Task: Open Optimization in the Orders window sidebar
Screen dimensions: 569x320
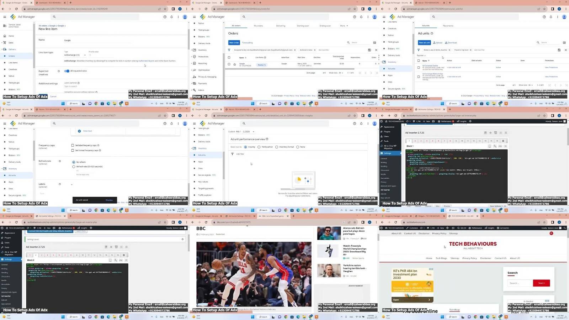Action: click(204, 70)
